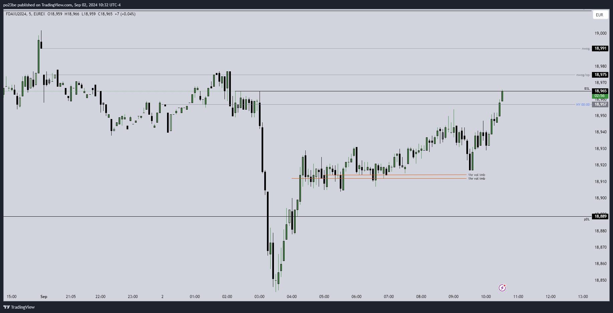This screenshot has width=613, height=313.
Task: Click the FDAXU2024 symbol title
Action: (16, 14)
